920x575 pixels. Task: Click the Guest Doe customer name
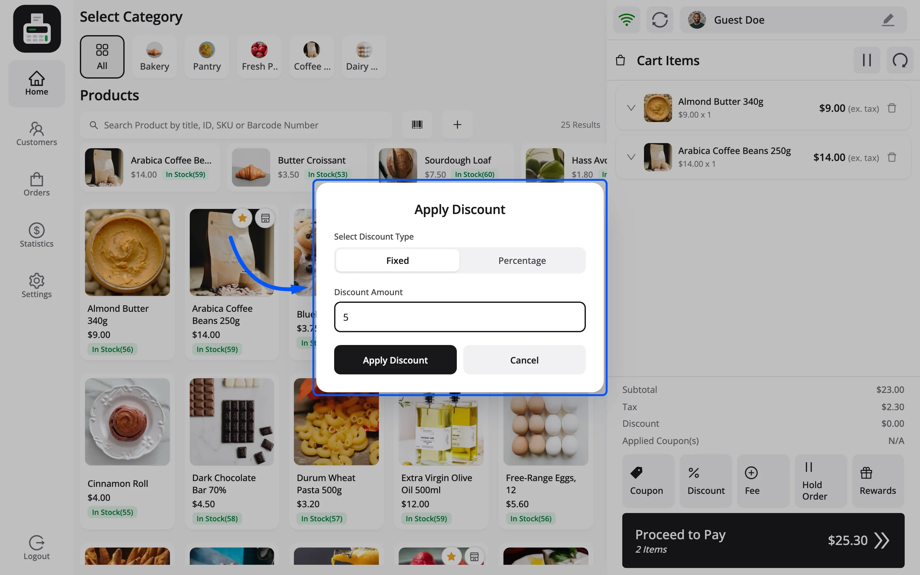tap(739, 20)
